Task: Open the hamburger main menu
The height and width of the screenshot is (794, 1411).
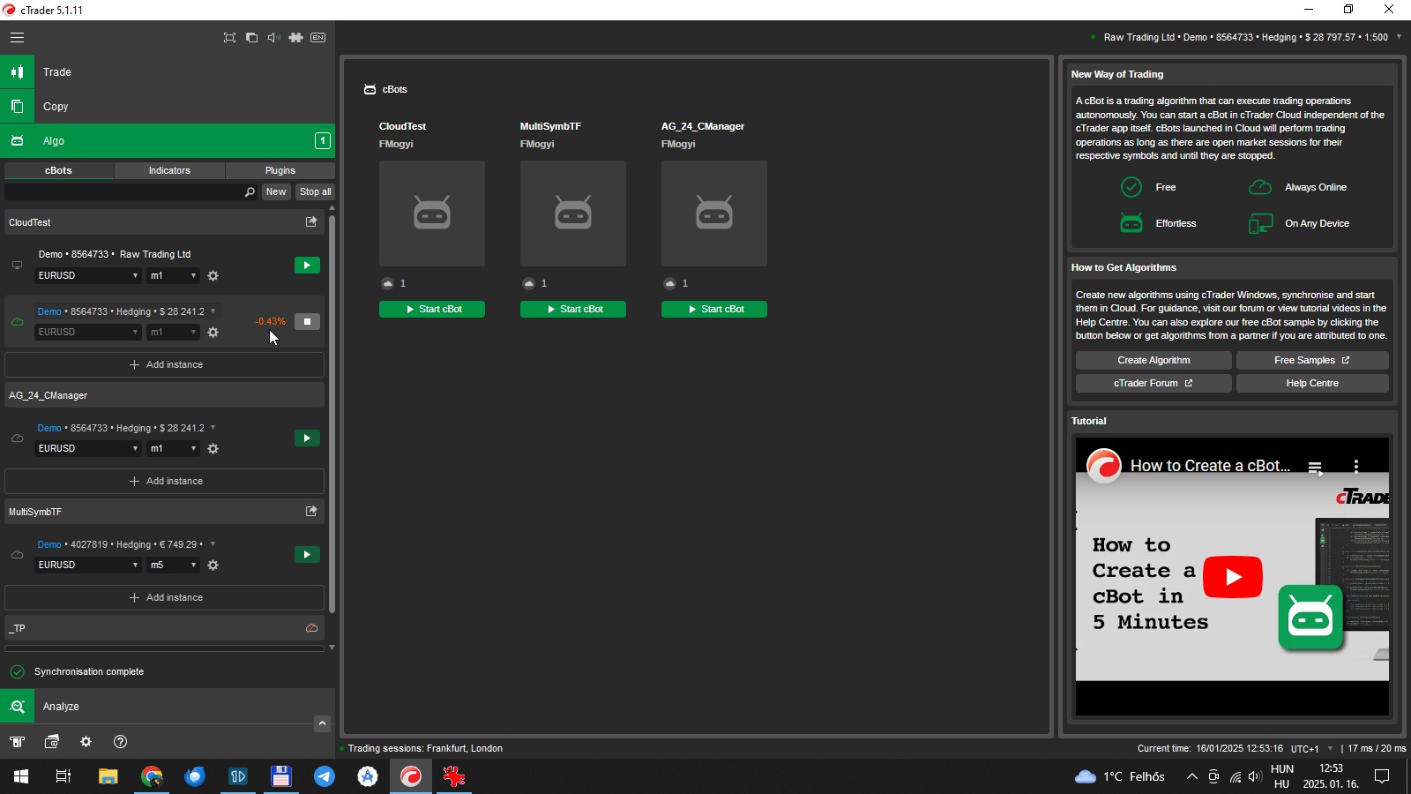Action: pos(17,37)
